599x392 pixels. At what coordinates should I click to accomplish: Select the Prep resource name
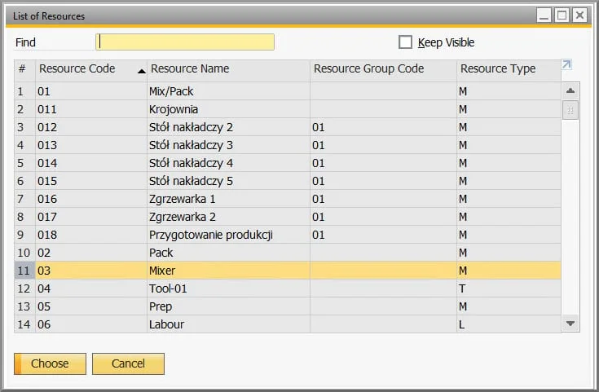(x=161, y=306)
